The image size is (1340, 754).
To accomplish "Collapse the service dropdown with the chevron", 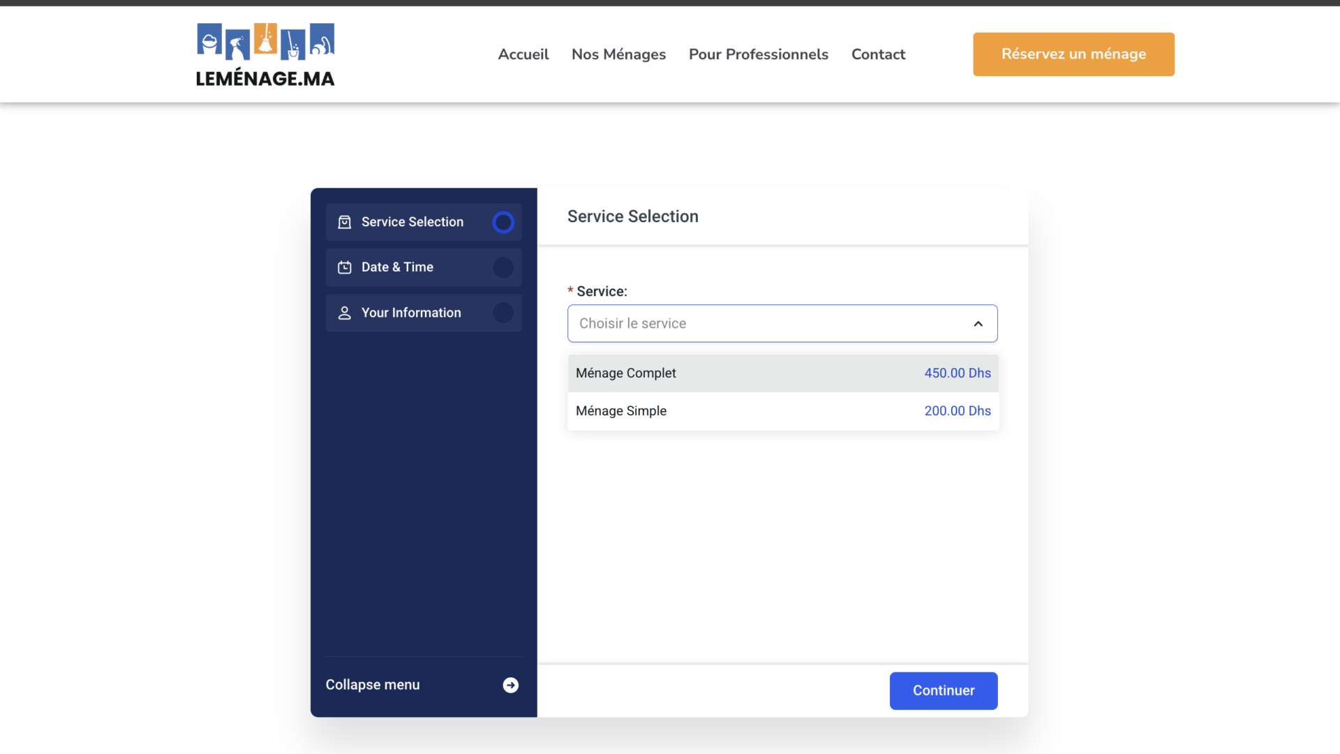I will [978, 323].
